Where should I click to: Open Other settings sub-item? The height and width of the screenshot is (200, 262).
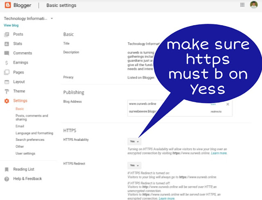point(20,147)
